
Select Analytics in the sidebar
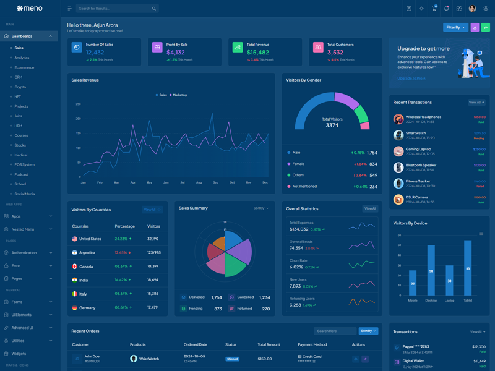pos(22,58)
